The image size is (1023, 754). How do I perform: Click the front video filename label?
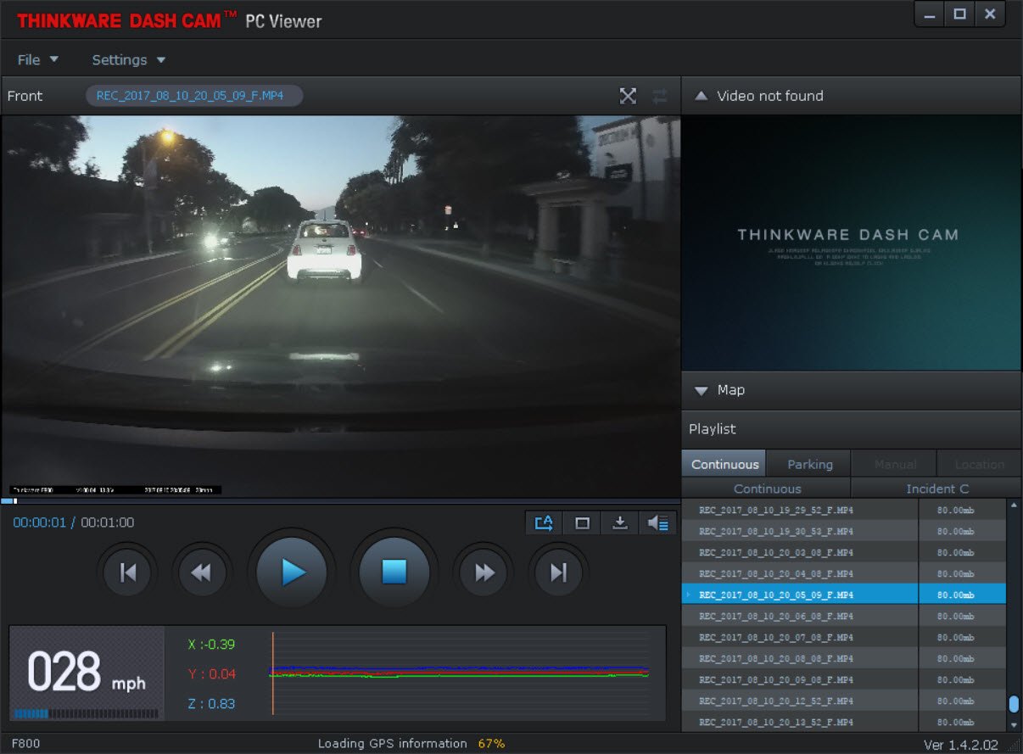click(x=193, y=96)
